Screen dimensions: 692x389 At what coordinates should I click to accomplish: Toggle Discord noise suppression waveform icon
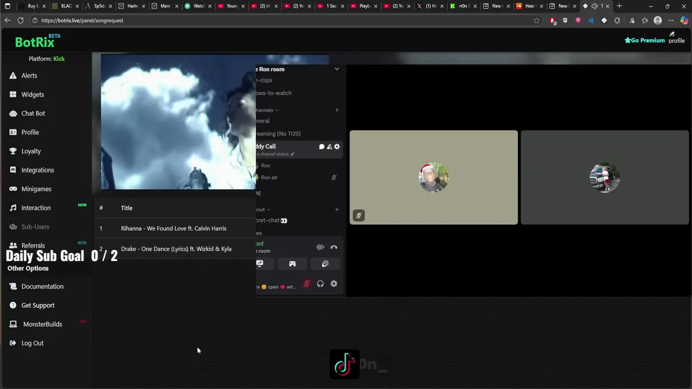click(320, 247)
